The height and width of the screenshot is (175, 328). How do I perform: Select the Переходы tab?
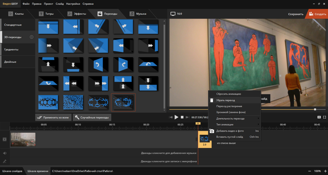(108, 14)
